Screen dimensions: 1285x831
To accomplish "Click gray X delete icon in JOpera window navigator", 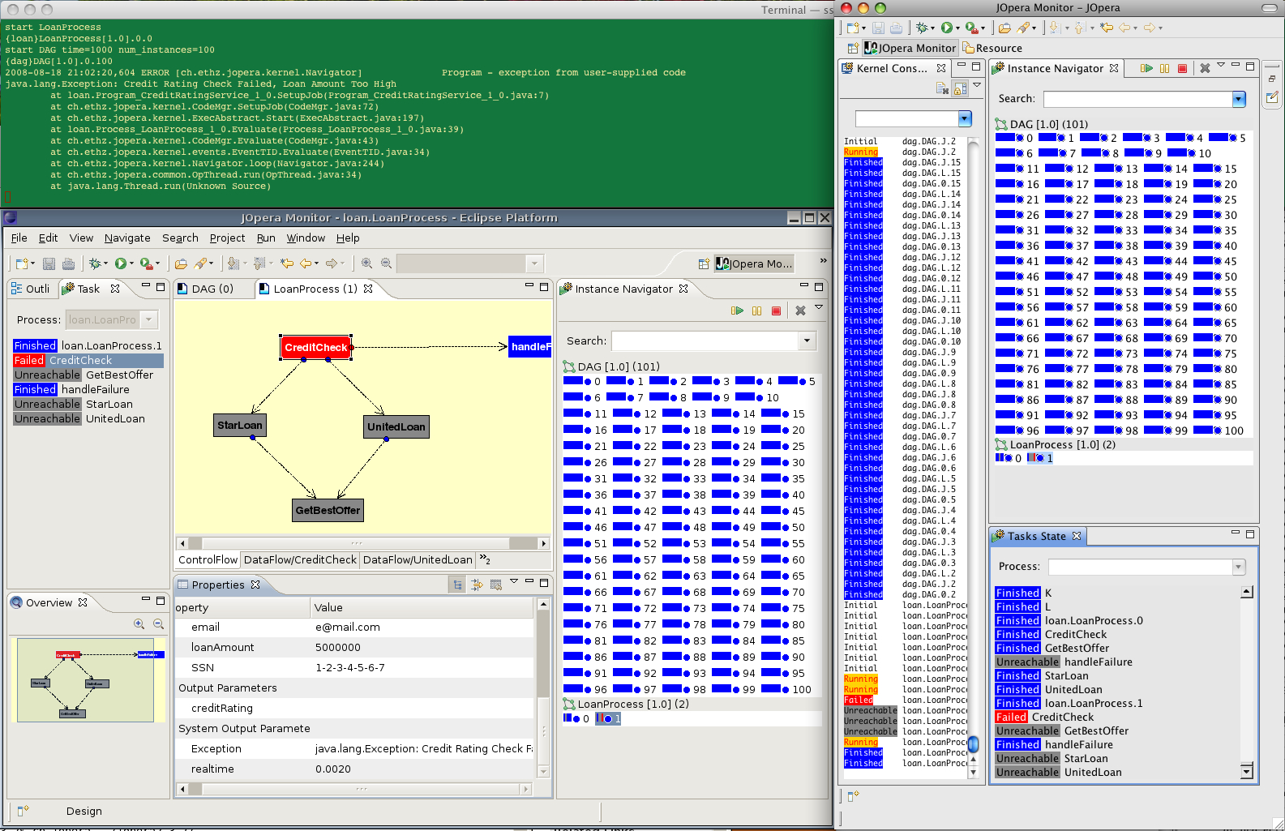I will (1205, 68).
